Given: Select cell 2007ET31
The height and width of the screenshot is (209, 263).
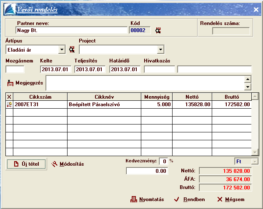Looking at the screenshot, I should coord(40,104).
